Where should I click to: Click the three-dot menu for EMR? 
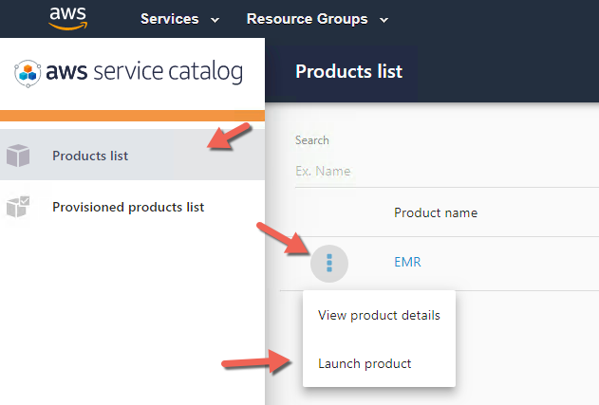click(328, 264)
